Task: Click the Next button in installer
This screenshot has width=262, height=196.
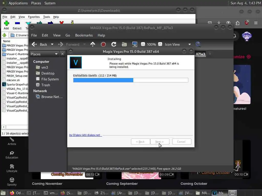Action: [x=160, y=141]
